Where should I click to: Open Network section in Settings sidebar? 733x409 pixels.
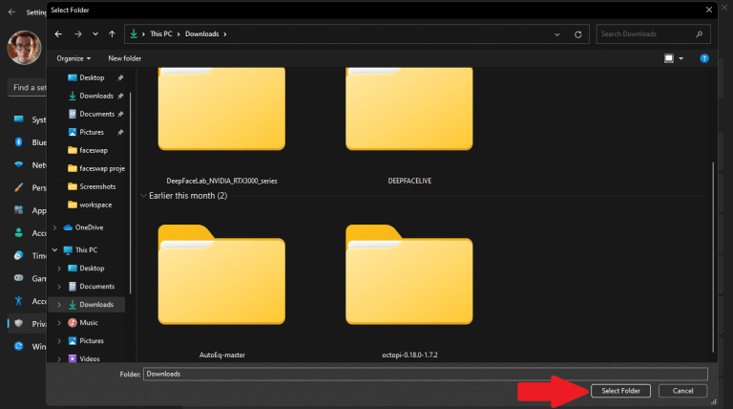pos(30,164)
